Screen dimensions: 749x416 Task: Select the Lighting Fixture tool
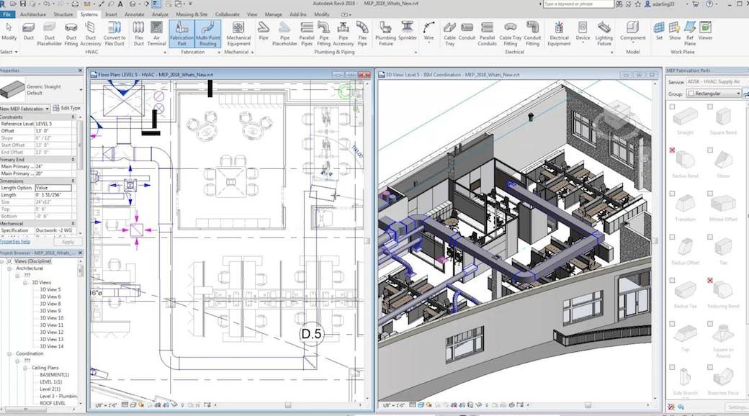pos(604,33)
